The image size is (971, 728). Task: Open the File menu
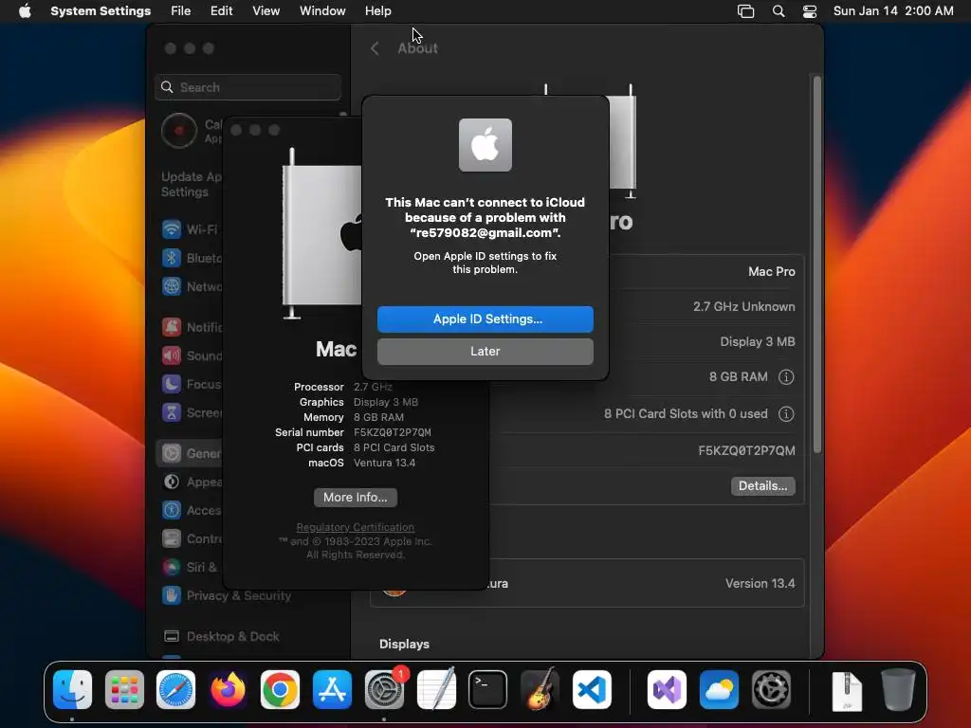coord(181,11)
